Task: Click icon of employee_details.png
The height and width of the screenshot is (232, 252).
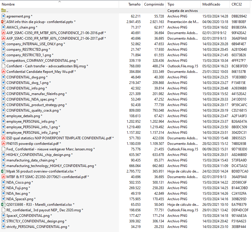Action: [x=3, y=116]
